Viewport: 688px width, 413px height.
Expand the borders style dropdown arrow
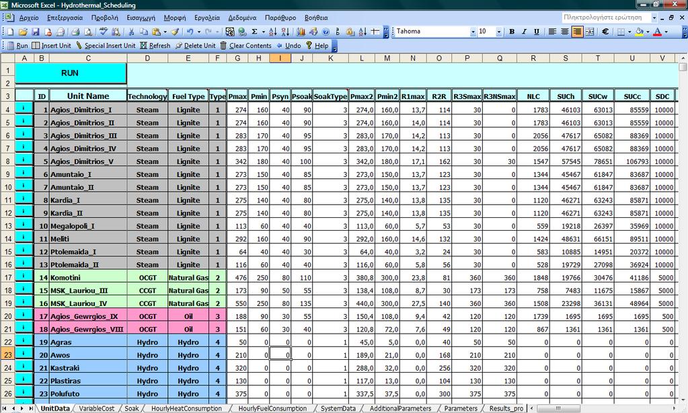coord(629,32)
